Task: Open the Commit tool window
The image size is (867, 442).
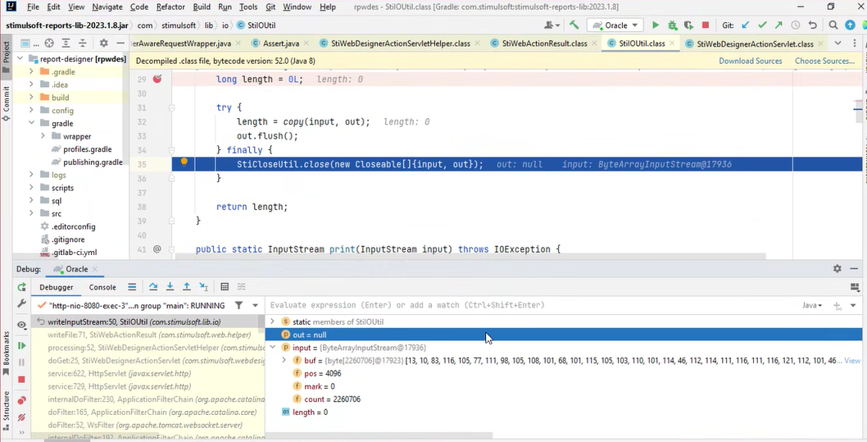Action: point(6,103)
